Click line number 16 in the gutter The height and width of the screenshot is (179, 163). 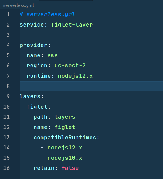(6, 168)
